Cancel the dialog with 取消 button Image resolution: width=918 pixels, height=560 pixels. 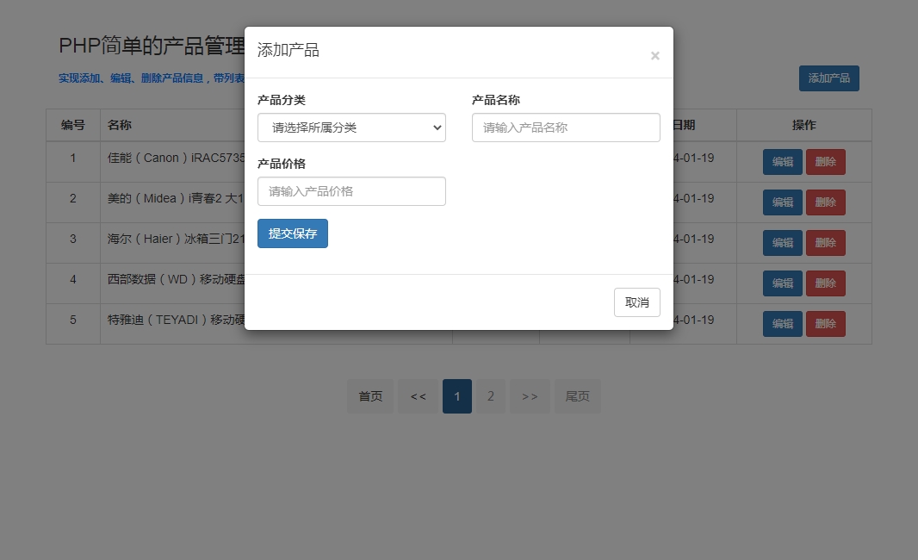pyautogui.click(x=636, y=302)
